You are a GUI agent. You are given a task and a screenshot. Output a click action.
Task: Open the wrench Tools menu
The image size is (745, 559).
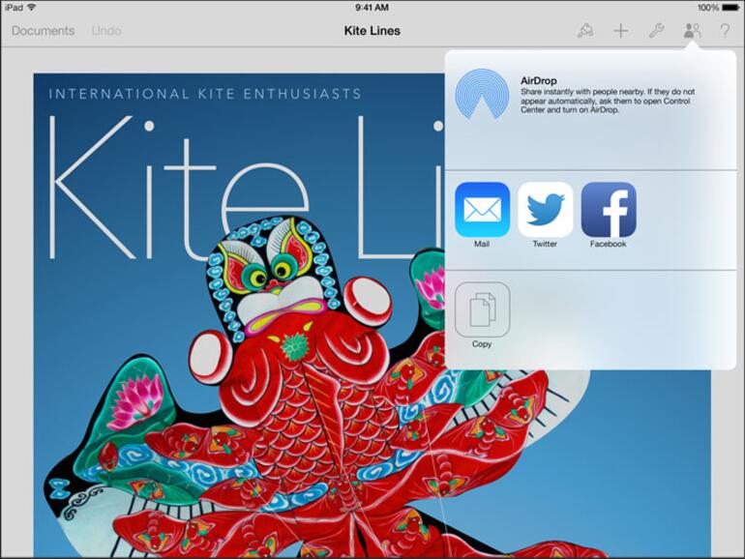click(x=656, y=31)
